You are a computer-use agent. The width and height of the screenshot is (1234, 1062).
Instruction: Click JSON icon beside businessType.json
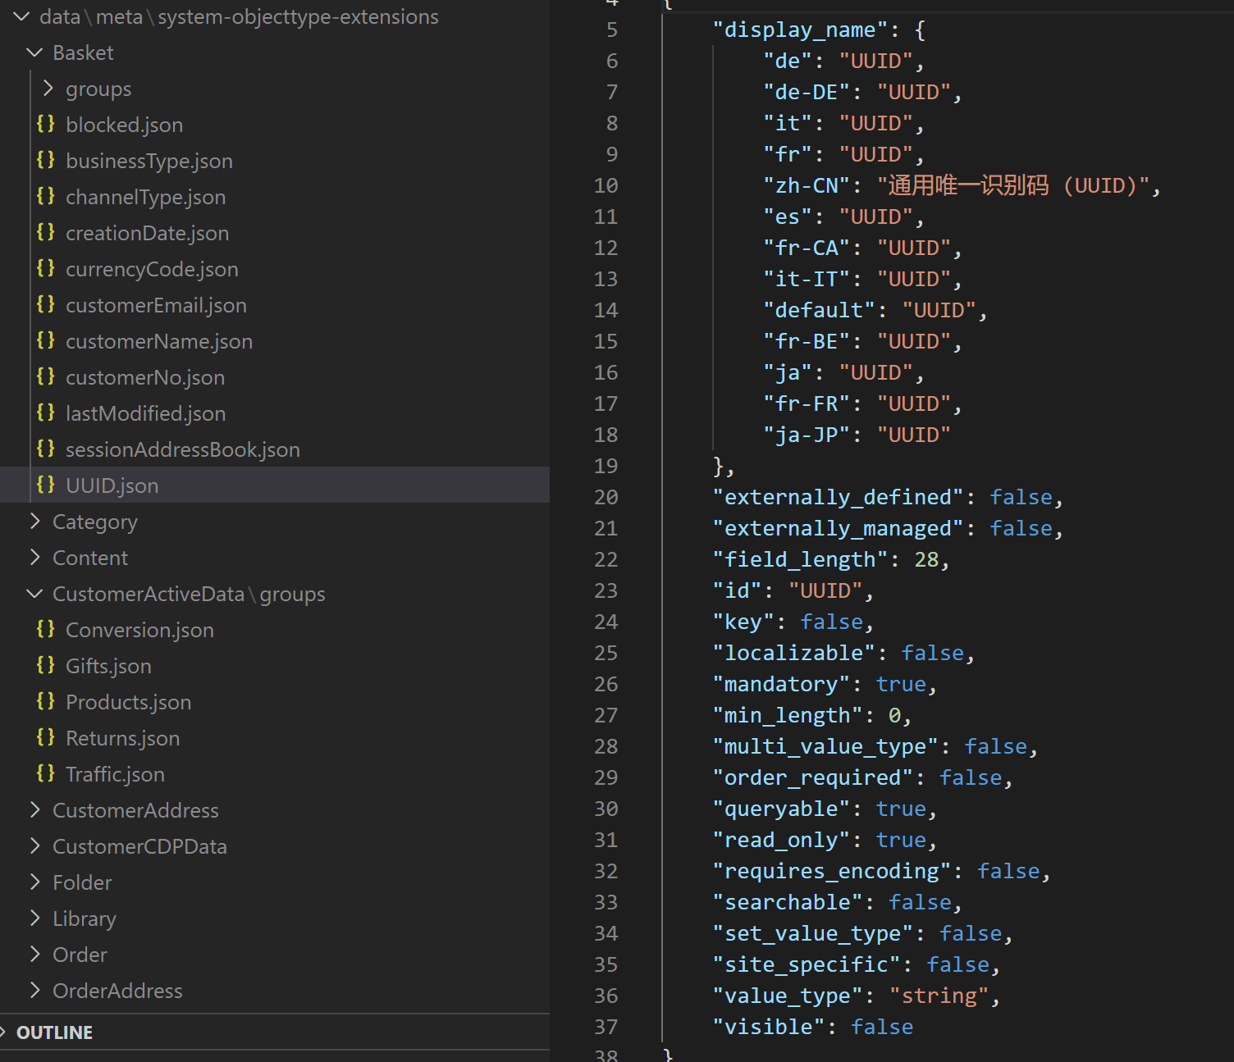(x=46, y=160)
